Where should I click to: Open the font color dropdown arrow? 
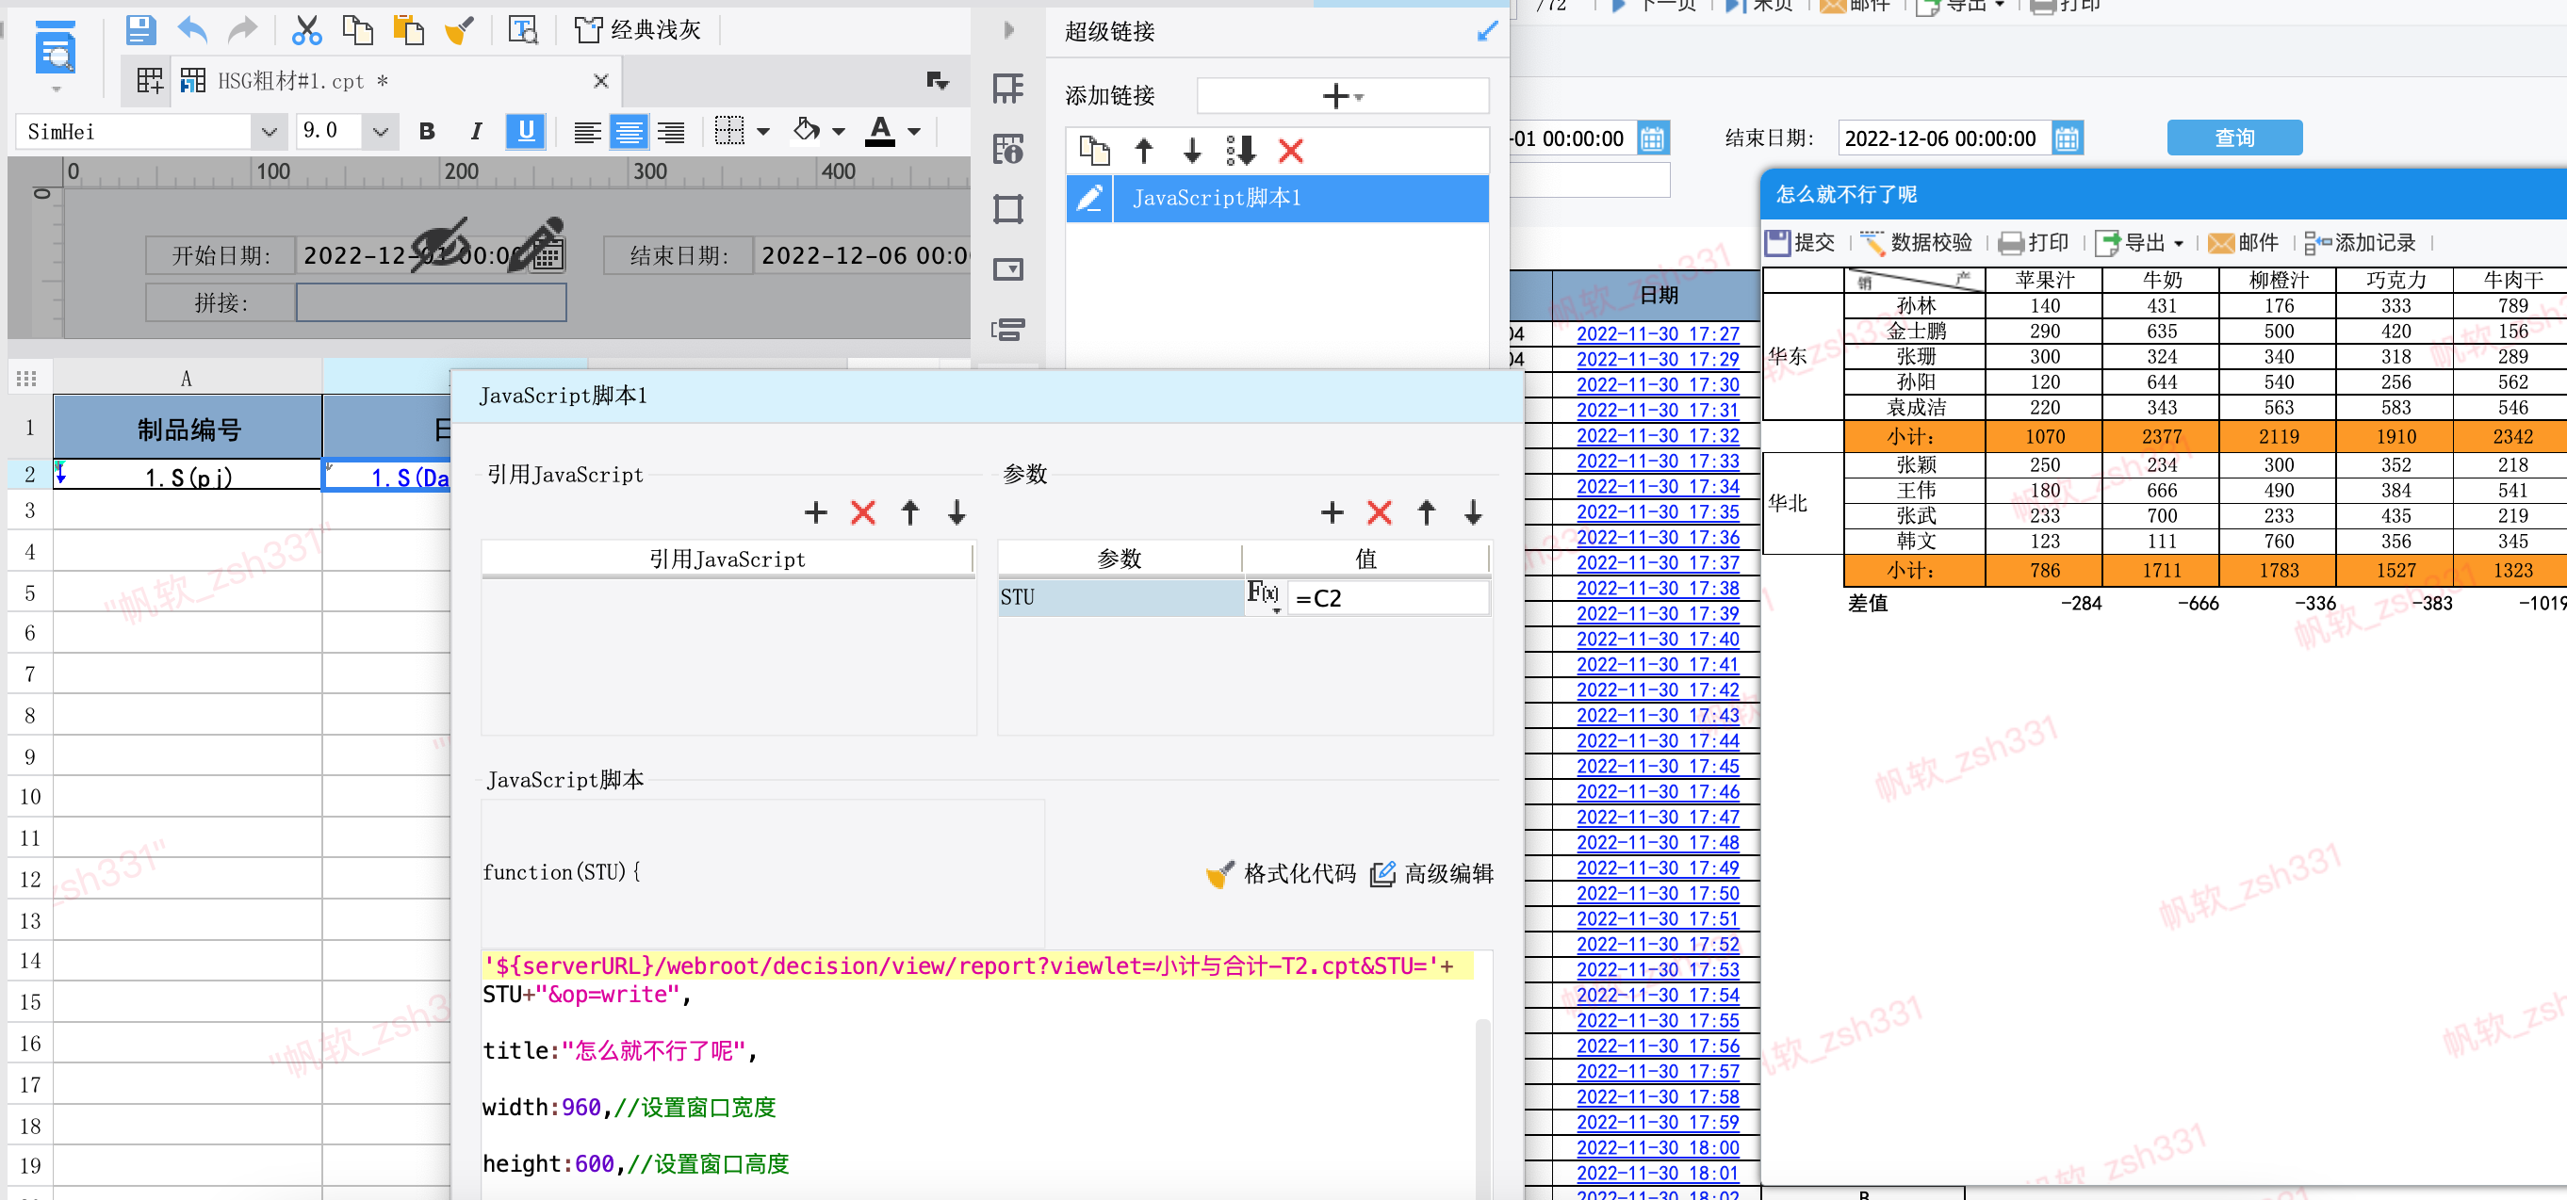click(914, 132)
